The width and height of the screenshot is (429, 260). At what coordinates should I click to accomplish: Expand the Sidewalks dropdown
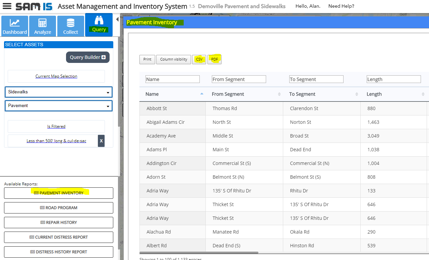point(59,92)
